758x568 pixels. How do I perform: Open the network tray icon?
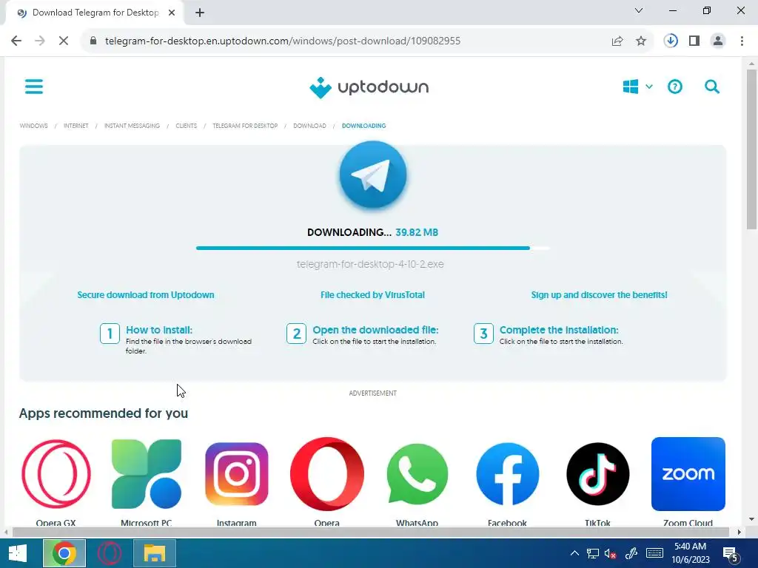[593, 553]
